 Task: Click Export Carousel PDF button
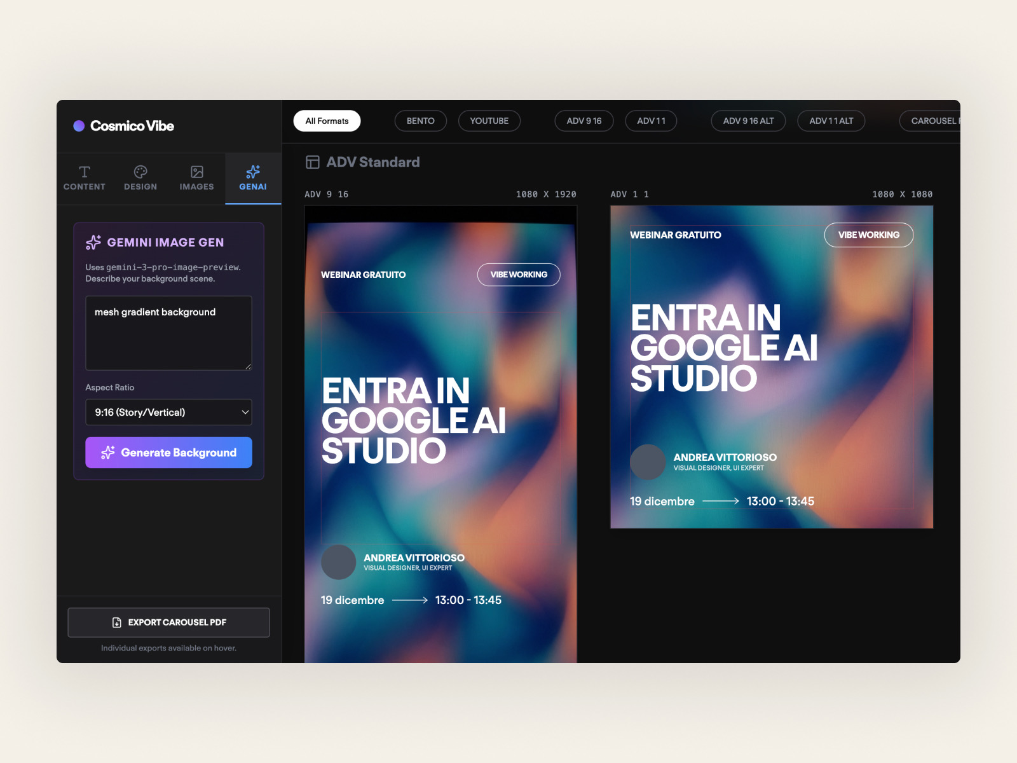tap(168, 622)
